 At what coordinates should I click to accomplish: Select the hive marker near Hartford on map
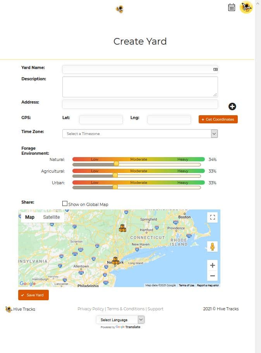[122, 228]
